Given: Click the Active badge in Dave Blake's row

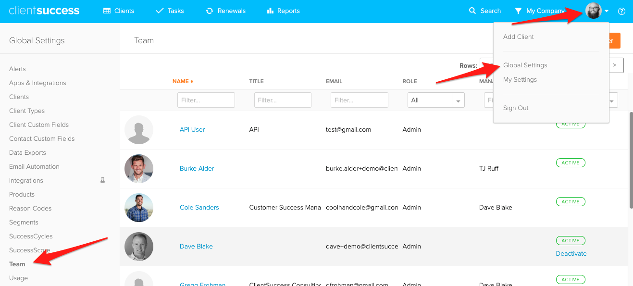Looking at the screenshot, I should tap(571, 240).
